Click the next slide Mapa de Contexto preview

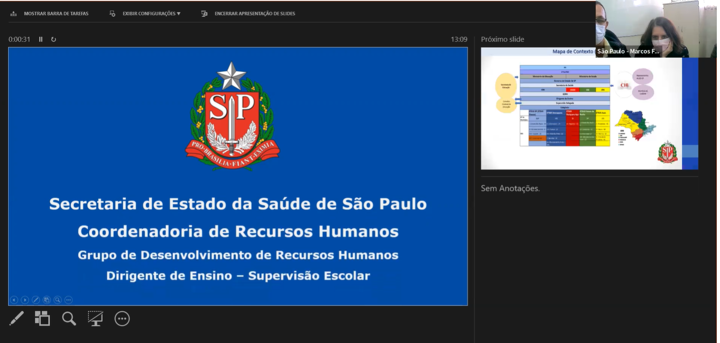[x=589, y=108]
